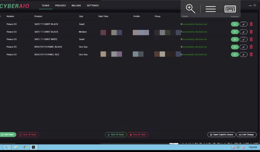
Task: Edit the REACTO P 6-PANEL BLACK task
Action: pos(244,47)
